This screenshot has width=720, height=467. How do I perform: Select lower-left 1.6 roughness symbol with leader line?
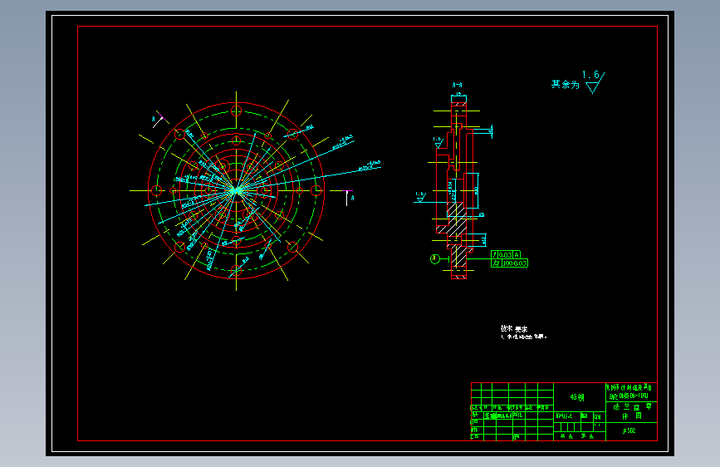click(x=421, y=197)
